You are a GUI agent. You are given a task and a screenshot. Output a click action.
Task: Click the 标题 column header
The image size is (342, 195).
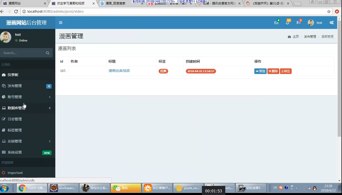112,61
